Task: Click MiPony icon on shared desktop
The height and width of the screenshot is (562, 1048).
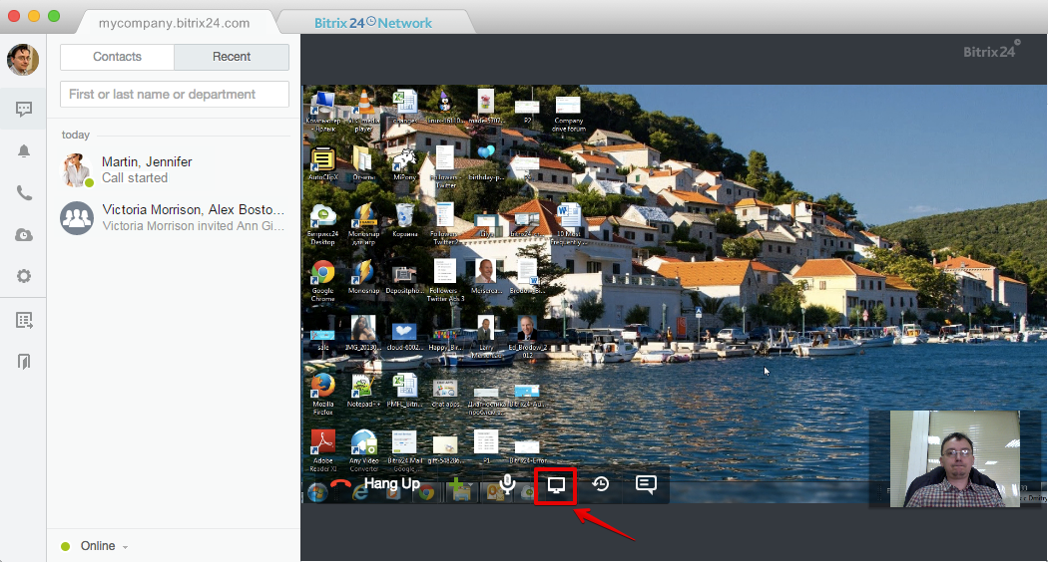Action: pos(404,163)
